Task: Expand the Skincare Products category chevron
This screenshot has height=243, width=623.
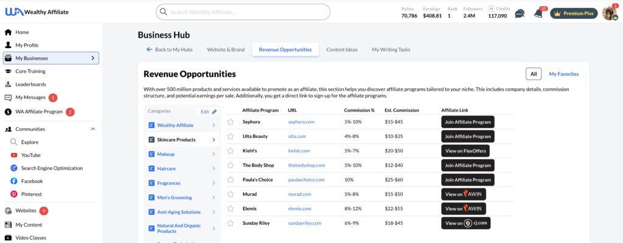Action: tap(214, 140)
